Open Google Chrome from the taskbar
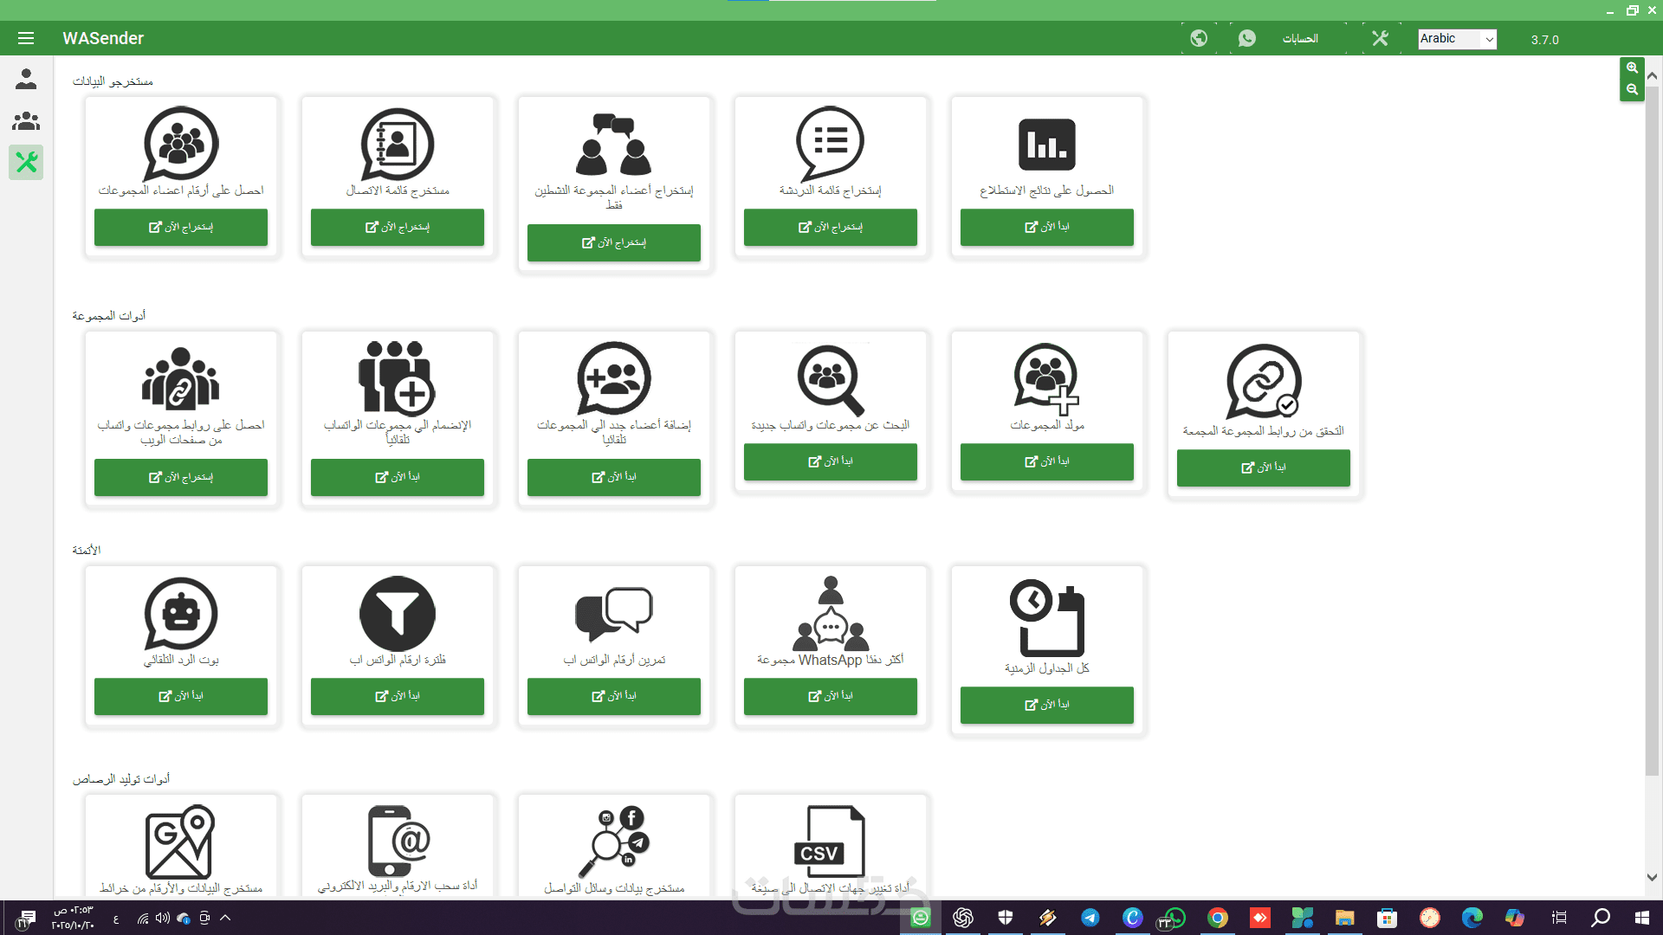 click(x=1218, y=918)
